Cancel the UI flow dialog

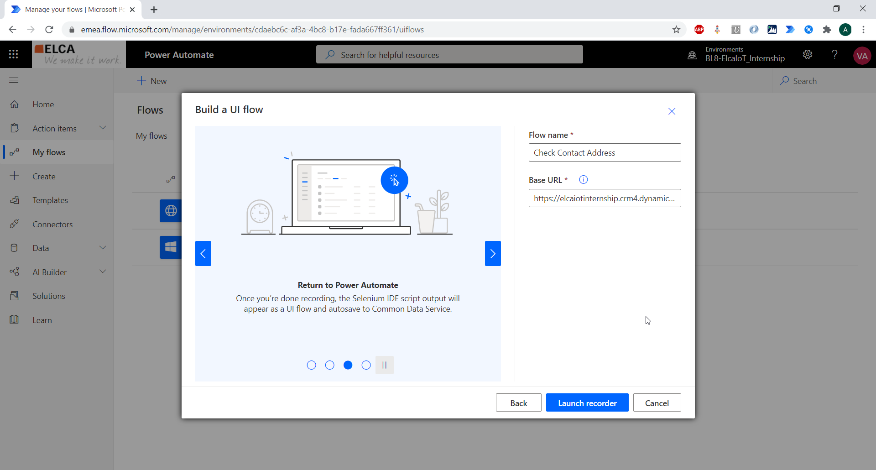pyautogui.click(x=657, y=403)
